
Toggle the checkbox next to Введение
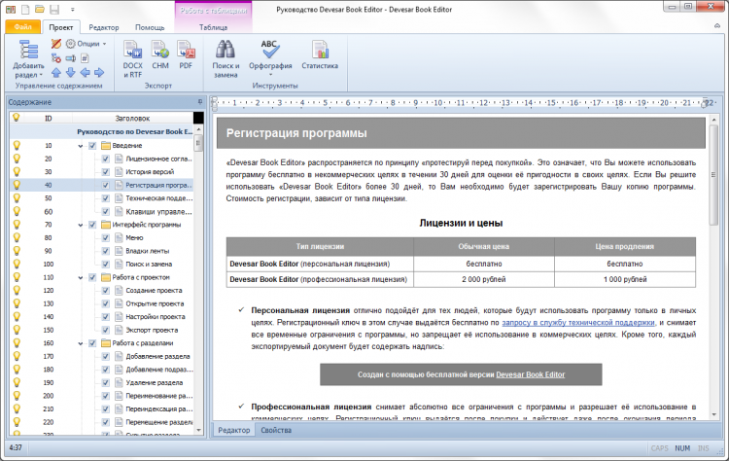coord(92,145)
